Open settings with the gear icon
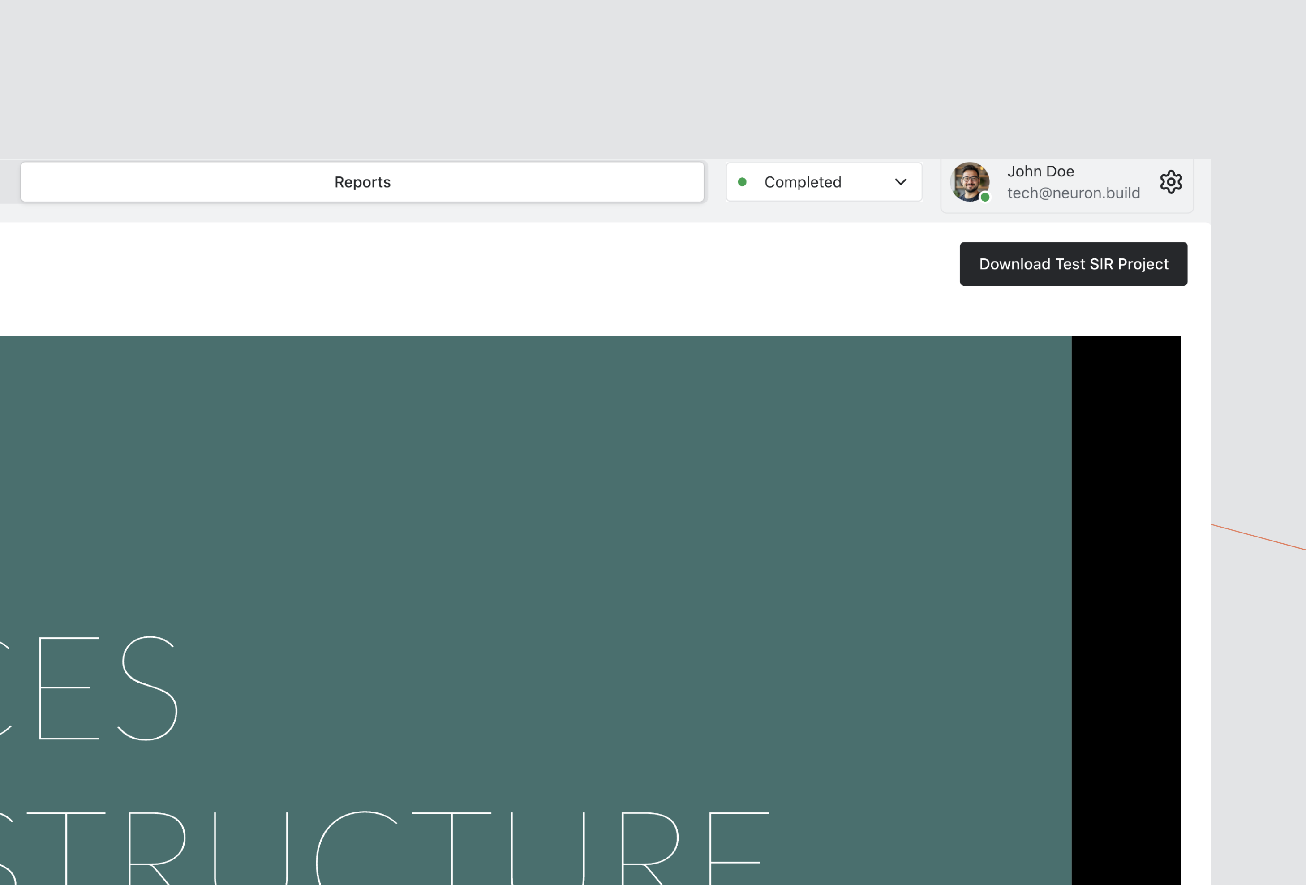 [1171, 182]
